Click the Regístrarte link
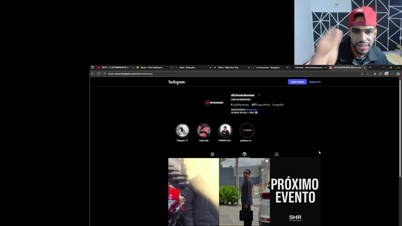Screen dimensions: 402x226 [315, 82]
